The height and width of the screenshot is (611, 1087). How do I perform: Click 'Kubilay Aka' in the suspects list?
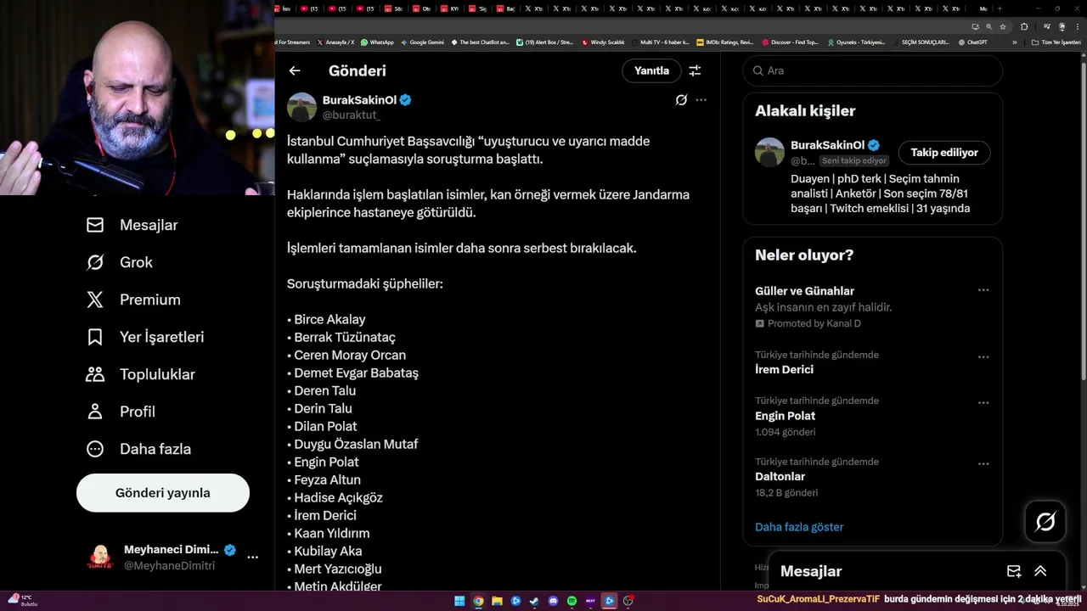(x=328, y=551)
